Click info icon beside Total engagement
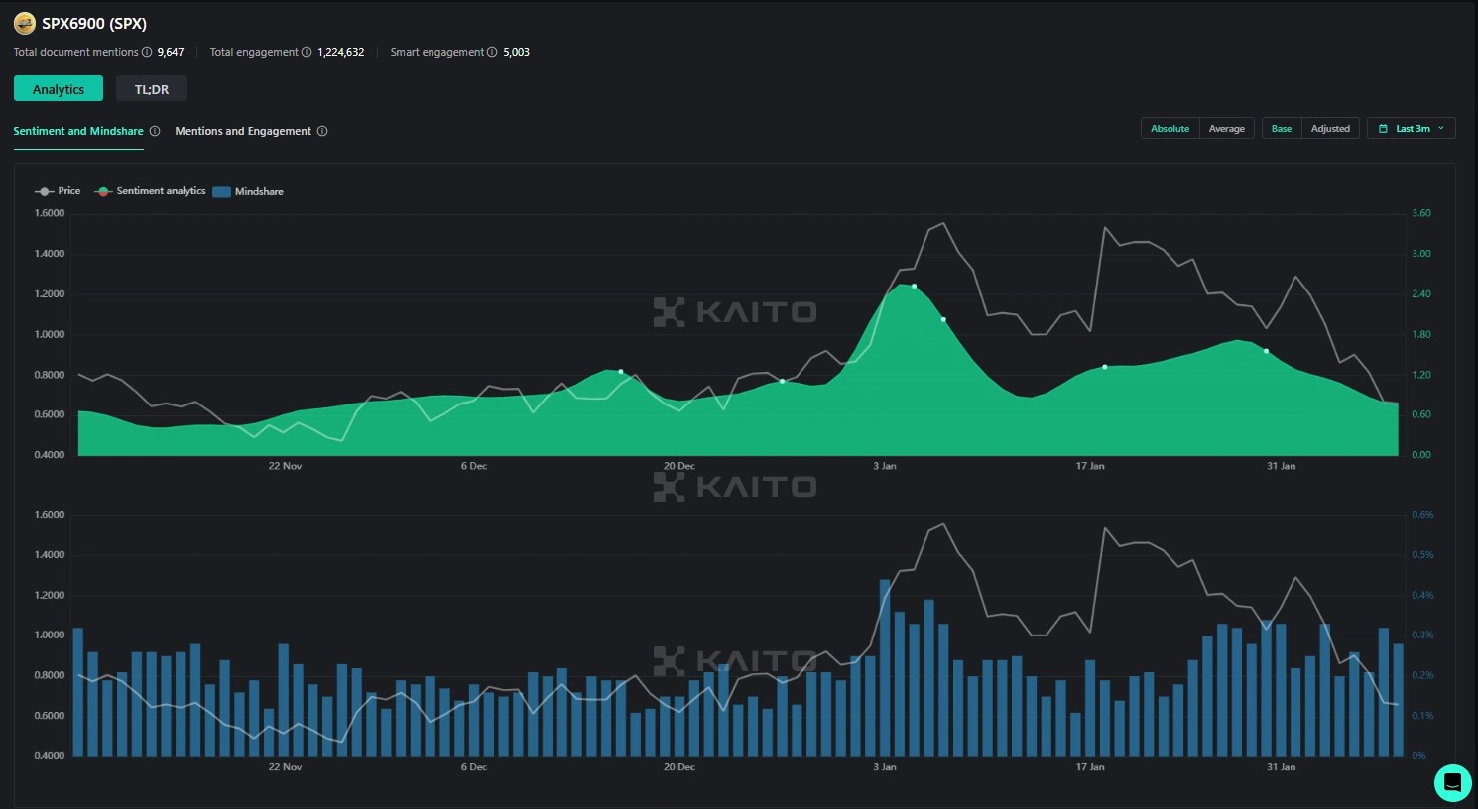The height and width of the screenshot is (809, 1478). [x=307, y=52]
